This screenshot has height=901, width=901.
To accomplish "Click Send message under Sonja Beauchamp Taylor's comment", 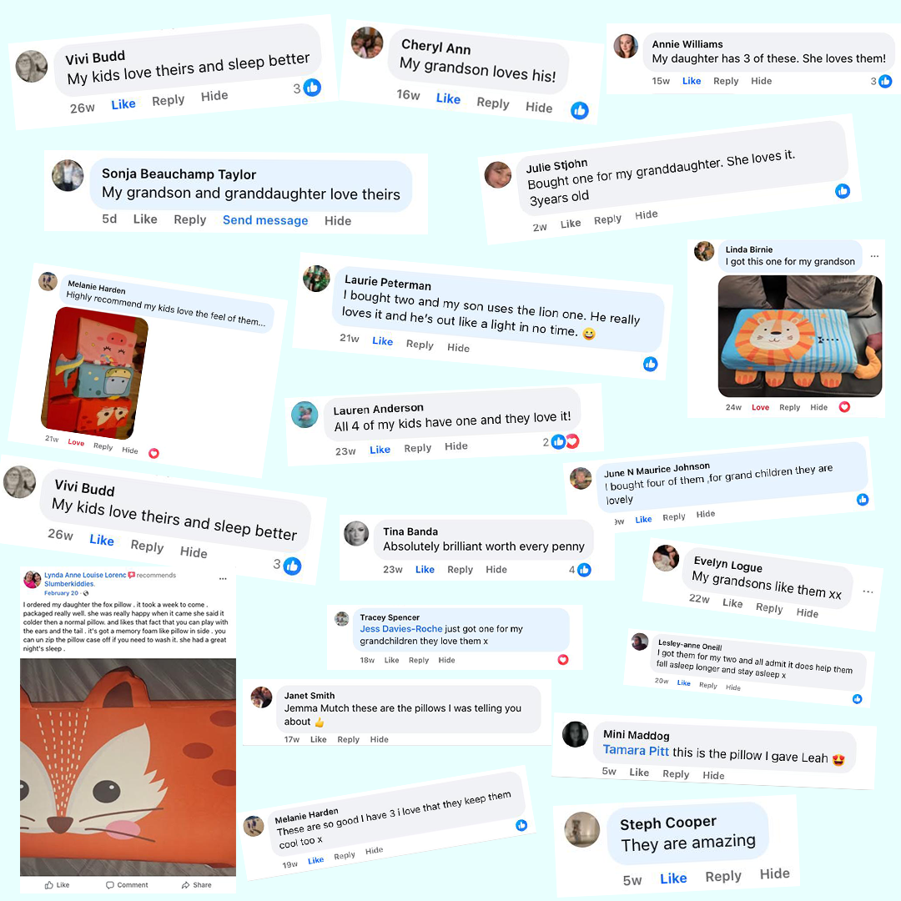I will pos(265,220).
